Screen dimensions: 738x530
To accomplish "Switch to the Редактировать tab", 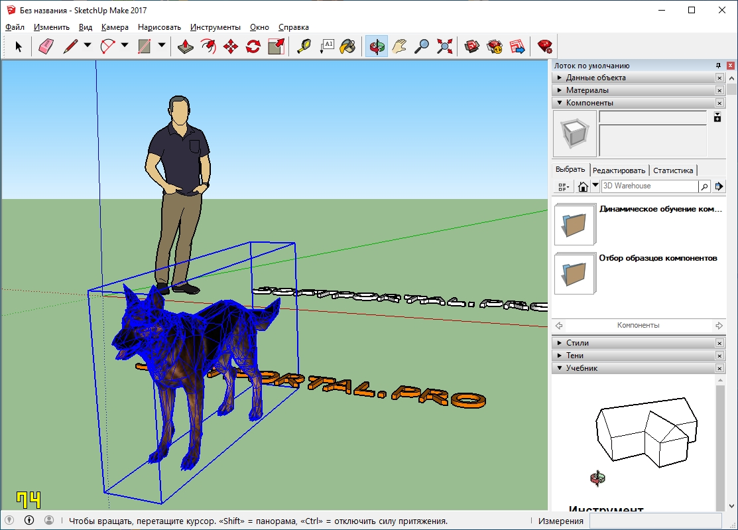I will [619, 170].
